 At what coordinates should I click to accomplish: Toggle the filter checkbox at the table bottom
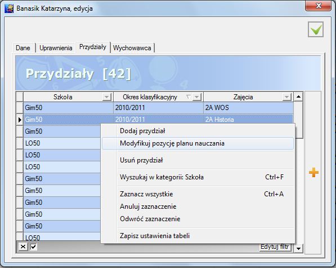tap(33, 247)
